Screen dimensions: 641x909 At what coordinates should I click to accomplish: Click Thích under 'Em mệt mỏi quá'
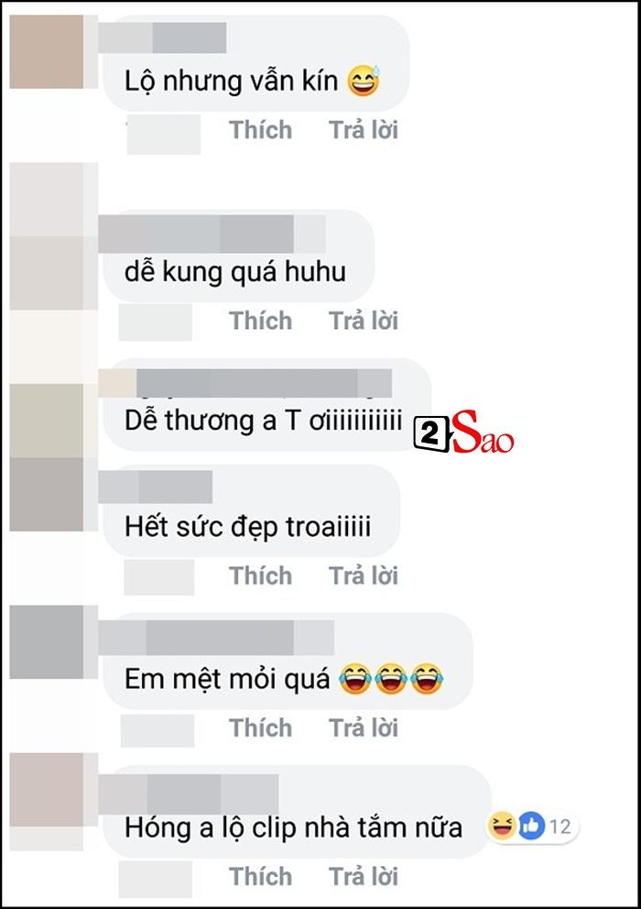tap(260, 728)
